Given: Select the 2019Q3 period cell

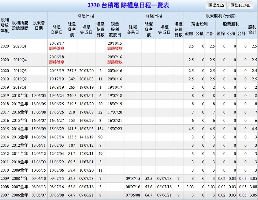Looking at the screenshot, I should tap(20, 70).
